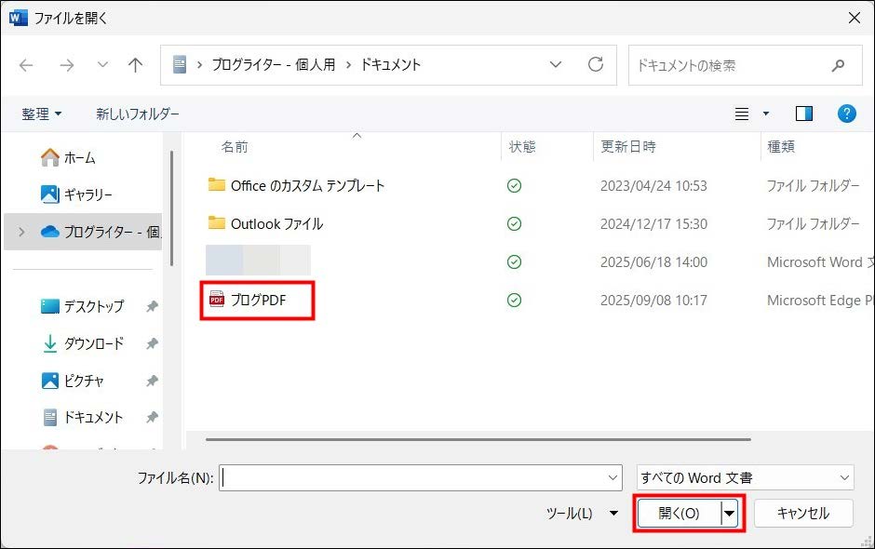The height and width of the screenshot is (549, 875).
Task: Toggle the preview pane icon
Action: click(x=804, y=114)
